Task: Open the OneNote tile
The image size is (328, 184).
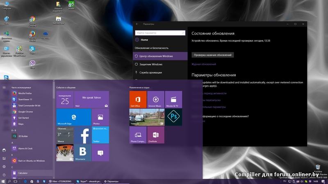Action: [x=156, y=135]
